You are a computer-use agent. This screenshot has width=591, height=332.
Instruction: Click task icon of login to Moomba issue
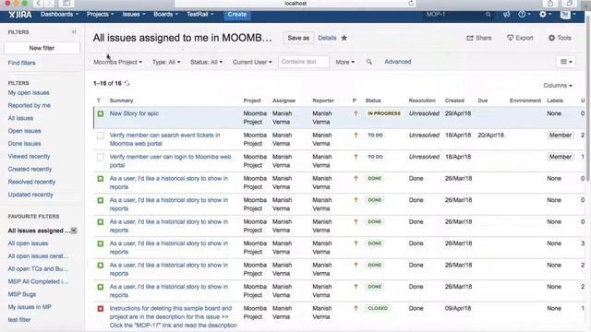coord(101,157)
